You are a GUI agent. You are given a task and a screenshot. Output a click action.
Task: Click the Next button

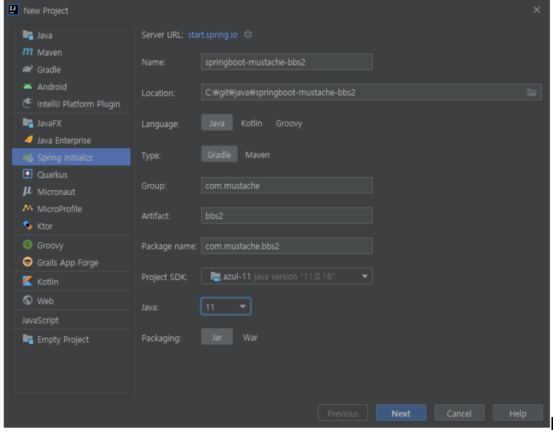[401, 413]
